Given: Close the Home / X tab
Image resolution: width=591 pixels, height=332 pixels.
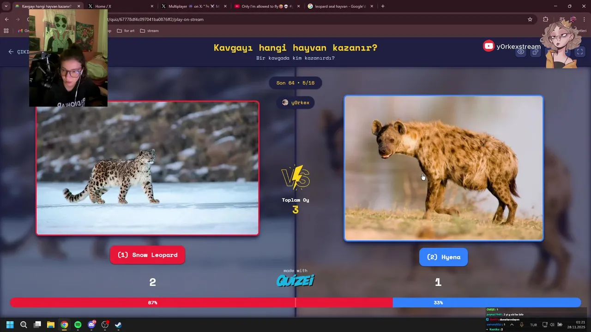Looking at the screenshot, I should click(x=152, y=6).
